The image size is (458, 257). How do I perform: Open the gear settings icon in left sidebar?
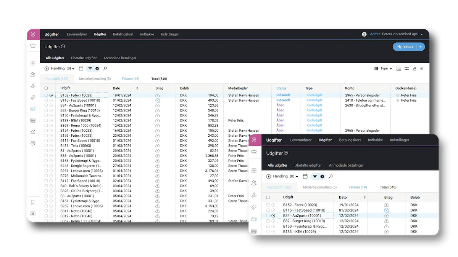point(33,143)
